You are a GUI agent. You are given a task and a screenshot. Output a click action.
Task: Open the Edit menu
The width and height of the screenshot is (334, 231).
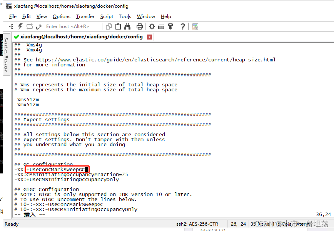[27, 16]
